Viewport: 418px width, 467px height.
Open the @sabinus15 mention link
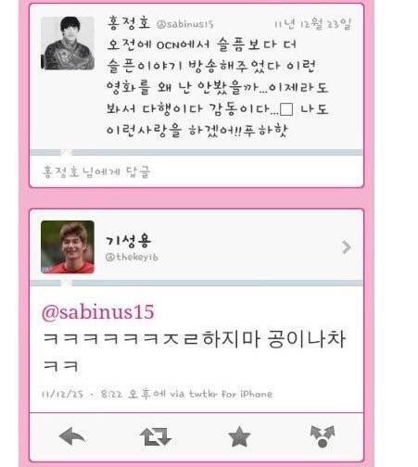(x=98, y=311)
